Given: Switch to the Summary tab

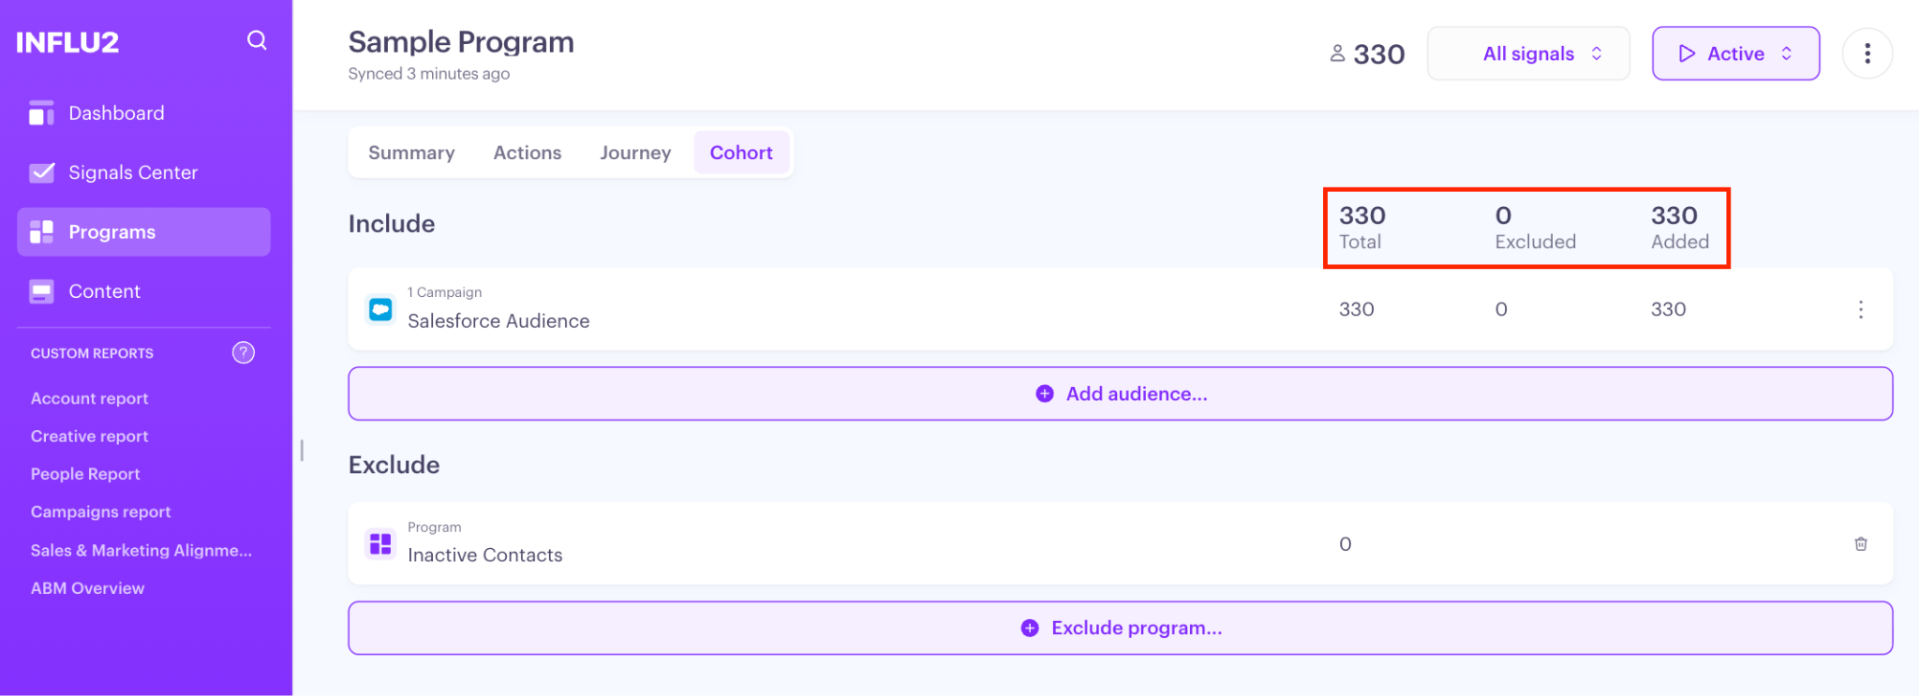Looking at the screenshot, I should tap(411, 153).
